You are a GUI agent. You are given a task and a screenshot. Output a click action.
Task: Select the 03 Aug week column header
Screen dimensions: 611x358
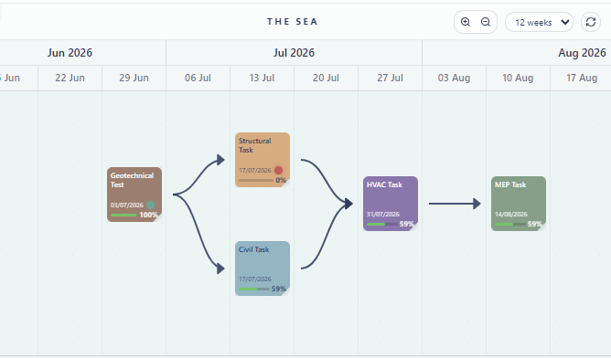point(454,78)
